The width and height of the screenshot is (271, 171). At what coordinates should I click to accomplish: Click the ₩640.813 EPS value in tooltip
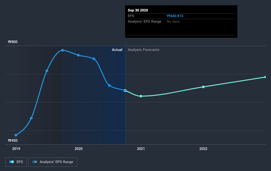point(175,16)
